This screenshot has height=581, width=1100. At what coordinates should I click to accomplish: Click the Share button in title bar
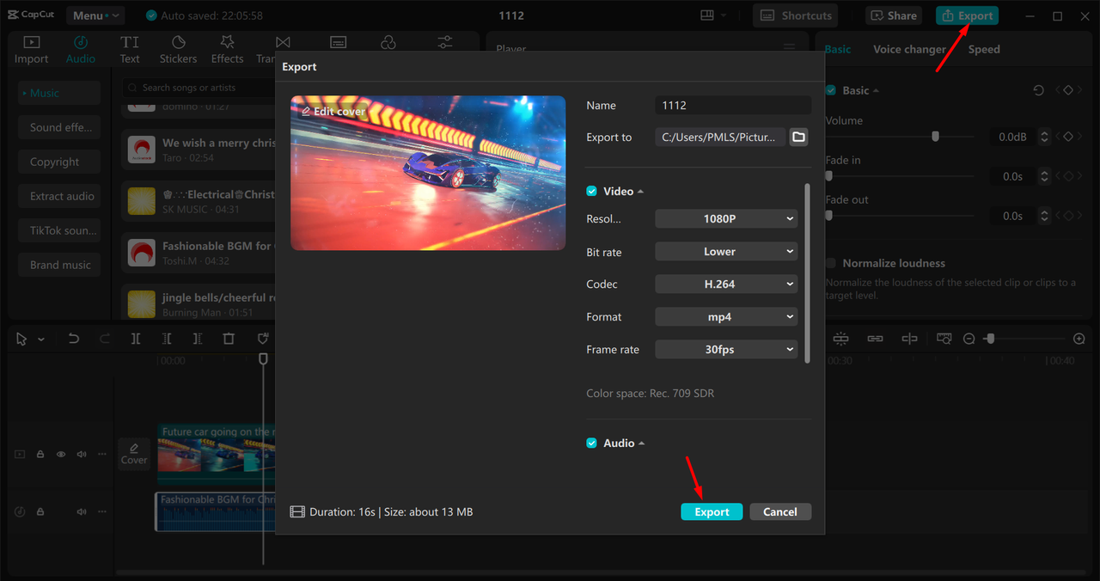point(893,15)
